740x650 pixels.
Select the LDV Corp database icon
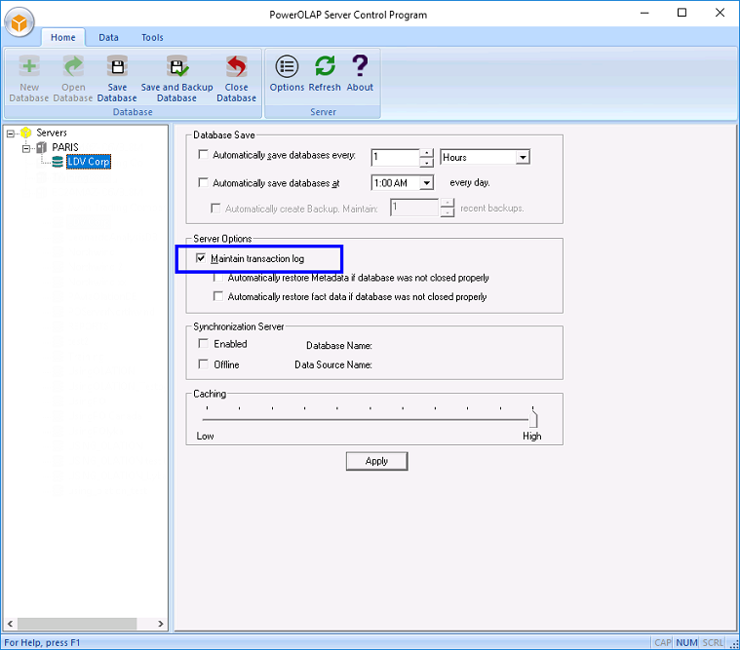(x=58, y=162)
